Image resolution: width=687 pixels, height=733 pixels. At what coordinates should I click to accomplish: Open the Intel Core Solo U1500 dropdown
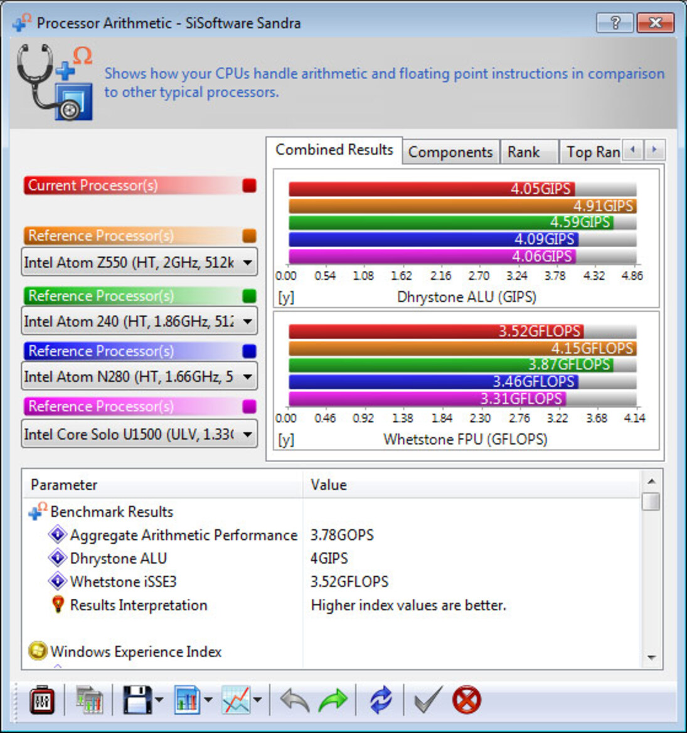[x=139, y=435]
